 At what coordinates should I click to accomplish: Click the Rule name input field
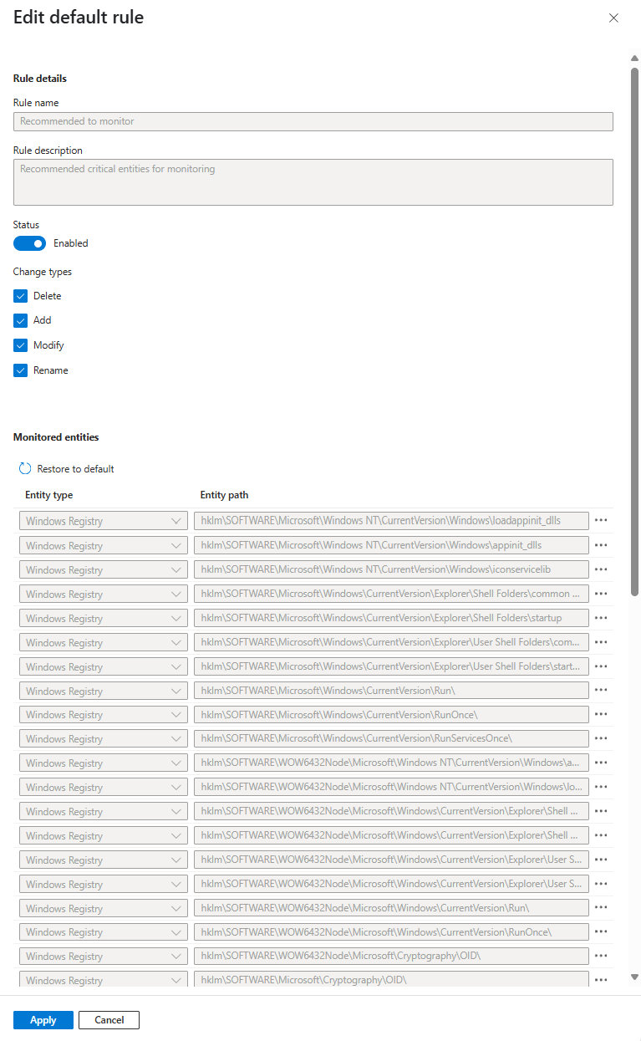point(313,121)
